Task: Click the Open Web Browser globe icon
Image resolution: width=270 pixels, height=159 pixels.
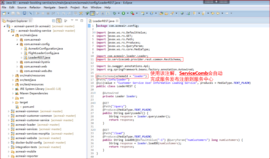Action: pos(182,13)
